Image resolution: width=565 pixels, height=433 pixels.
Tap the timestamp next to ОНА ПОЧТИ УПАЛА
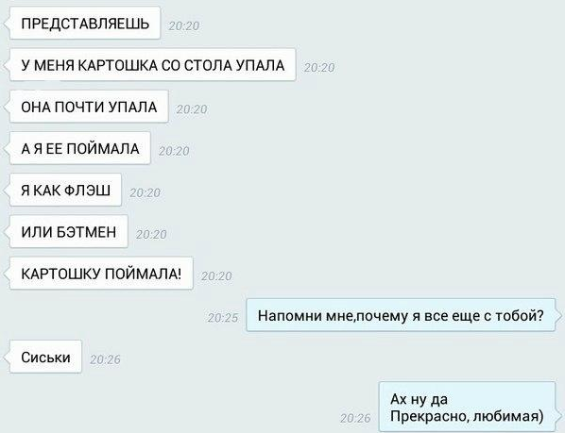(x=192, y=109)
